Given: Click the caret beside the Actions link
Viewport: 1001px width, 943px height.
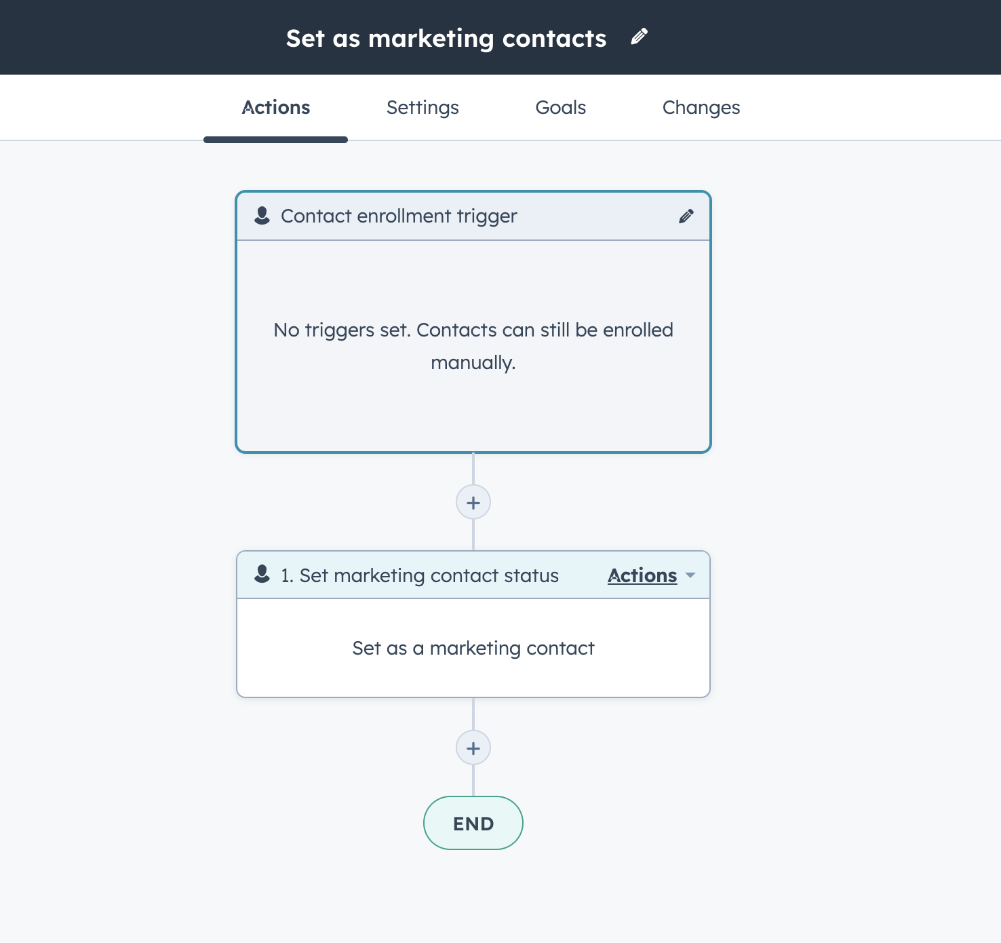Looking at the screenshot, I should tap(690, 575).
